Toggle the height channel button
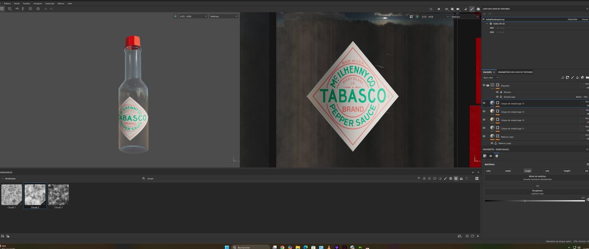The width and height of the screenshot is (589, 249). click(x=567, y=171)
